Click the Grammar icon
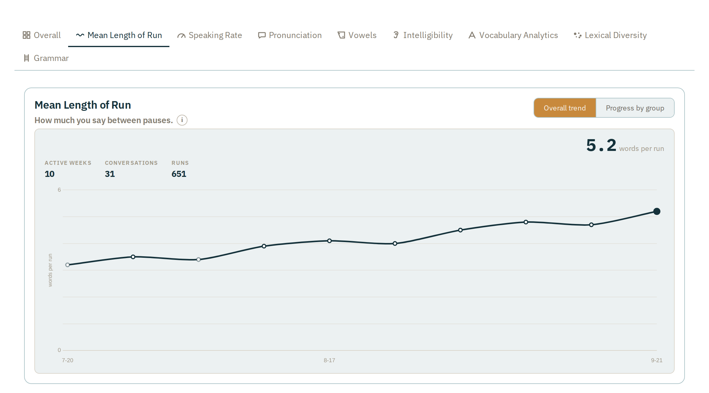Viewport: 709px width, 393px height. coord(27,58)
